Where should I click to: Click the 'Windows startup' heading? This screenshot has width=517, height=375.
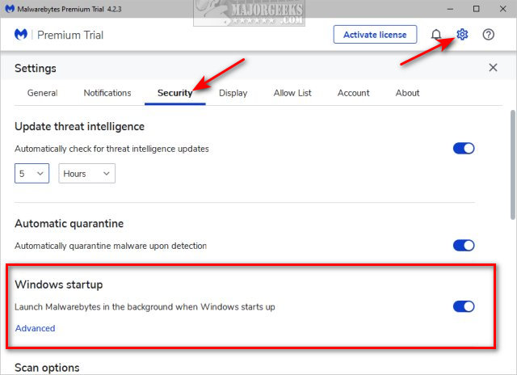(59, 284)
